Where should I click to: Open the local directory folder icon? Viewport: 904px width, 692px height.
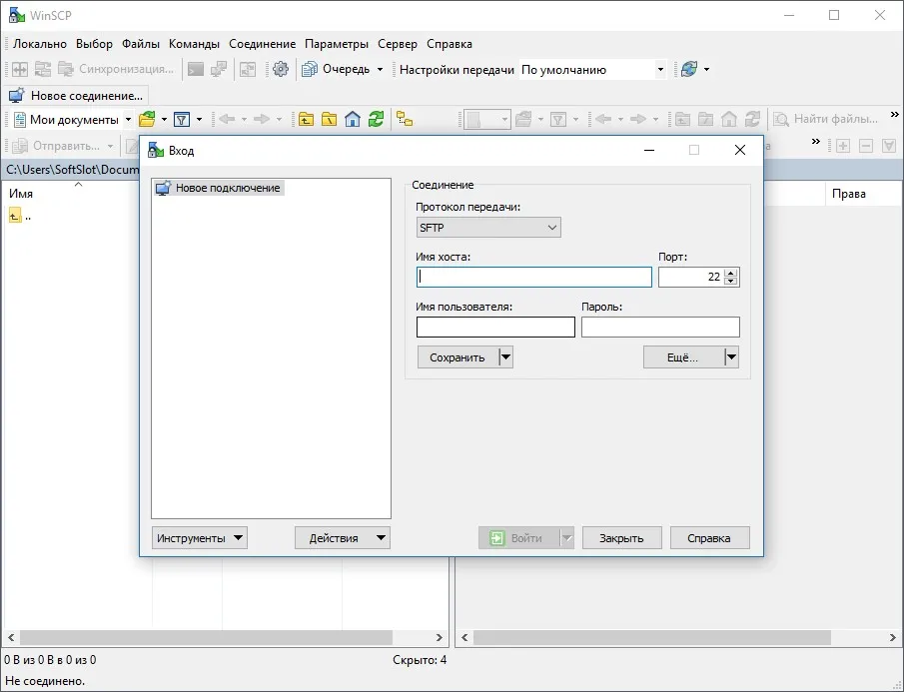[147, 119]
